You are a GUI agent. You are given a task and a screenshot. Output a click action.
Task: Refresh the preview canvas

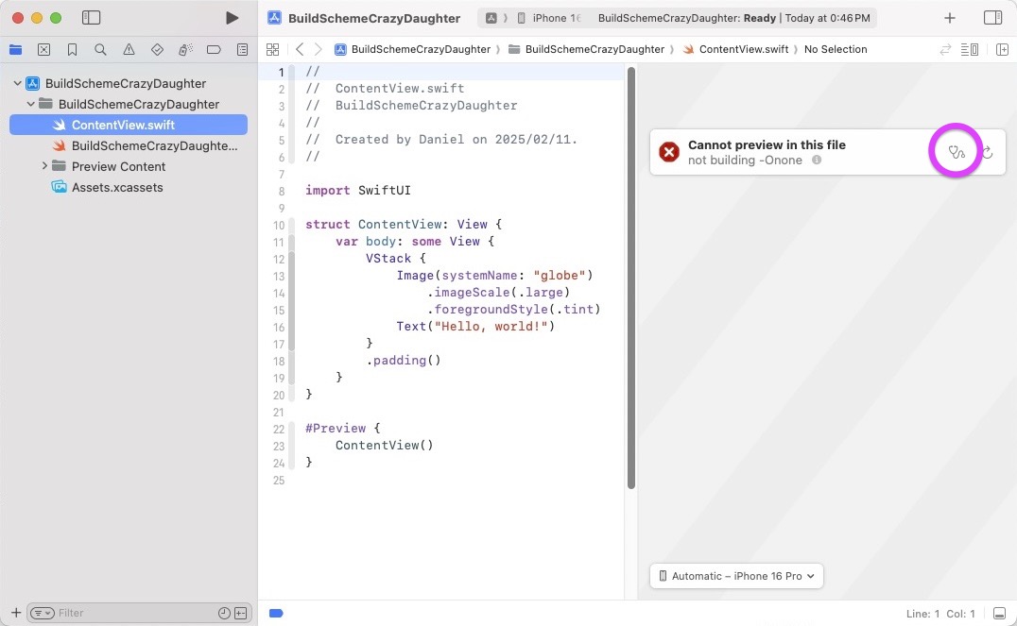(x=988, y=152)
